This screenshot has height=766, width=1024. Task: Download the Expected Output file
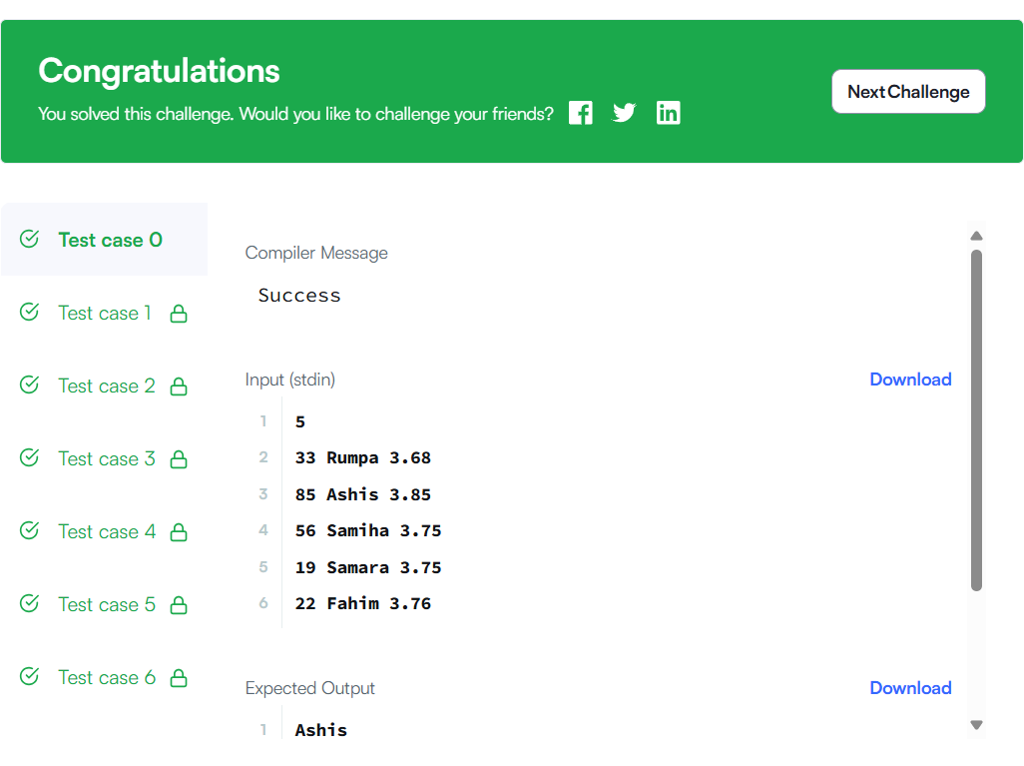point(910,687)
